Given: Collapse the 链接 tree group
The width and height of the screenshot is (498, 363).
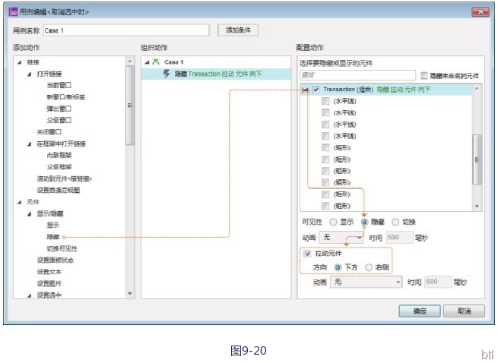Looking at the screenshot, I should click(x=20, y=62).
